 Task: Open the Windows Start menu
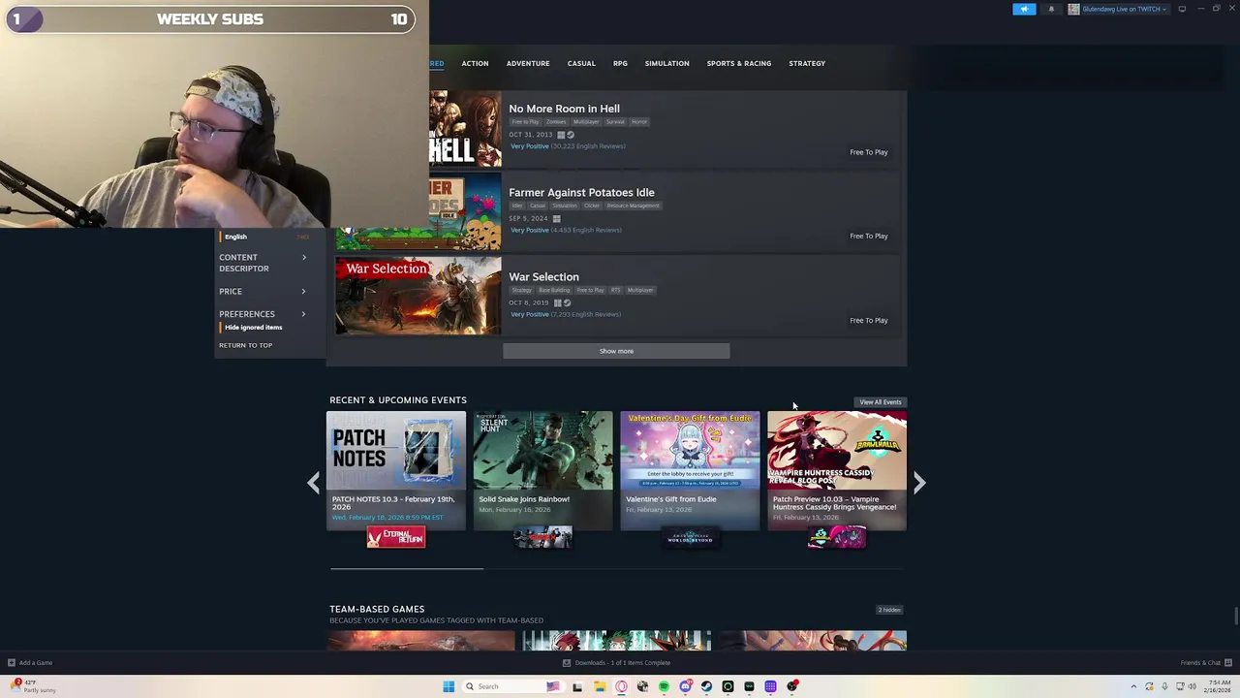pyautogui.click(x=449, y=686)
